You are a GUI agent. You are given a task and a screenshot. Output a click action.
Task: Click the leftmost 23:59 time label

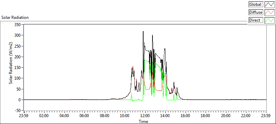(24, 116)
